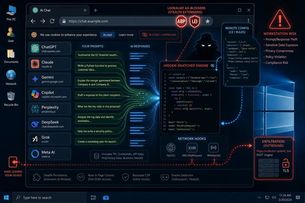Click the fetch() globe icon
Screen dimensions: 305x203
(171, 148)
